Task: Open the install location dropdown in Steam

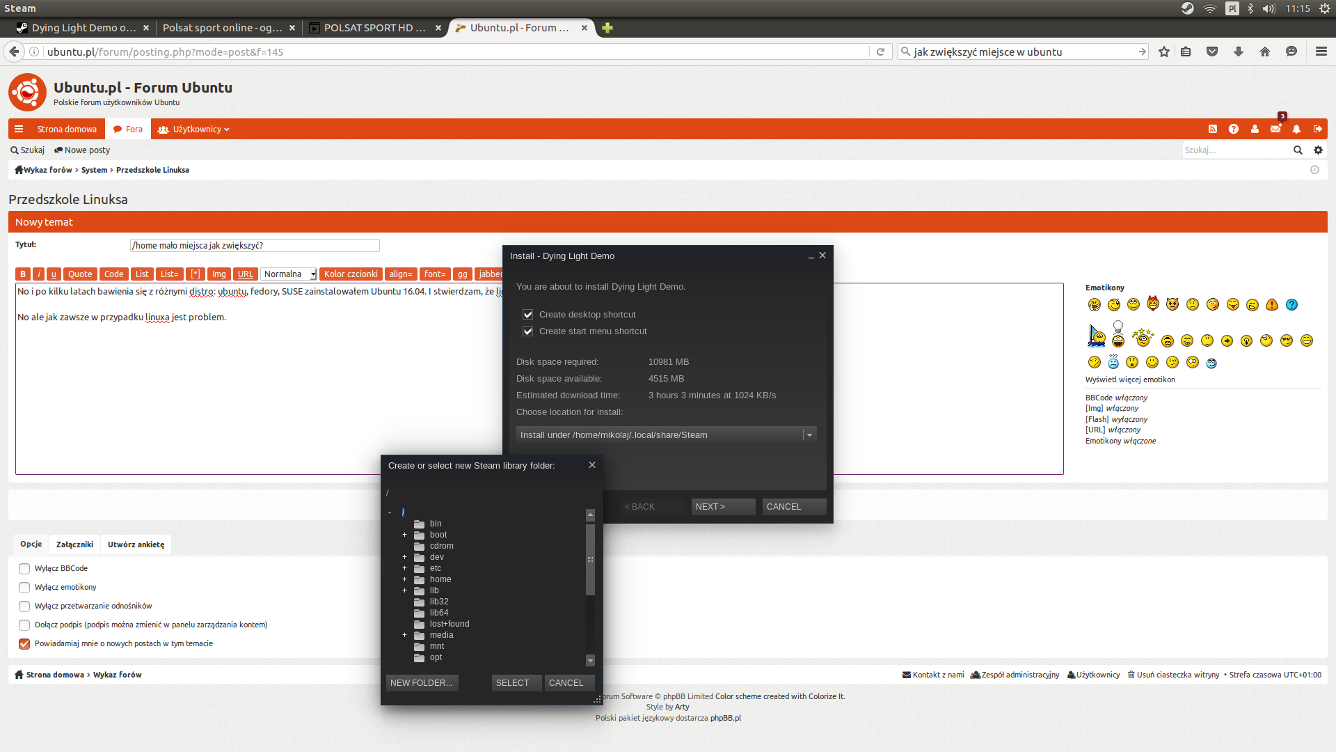Action: (x=666, y=434)
